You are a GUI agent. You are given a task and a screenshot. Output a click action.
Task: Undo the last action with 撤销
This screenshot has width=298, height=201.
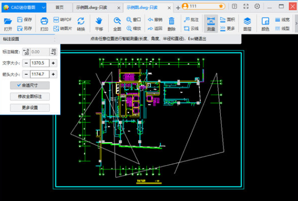155,19
